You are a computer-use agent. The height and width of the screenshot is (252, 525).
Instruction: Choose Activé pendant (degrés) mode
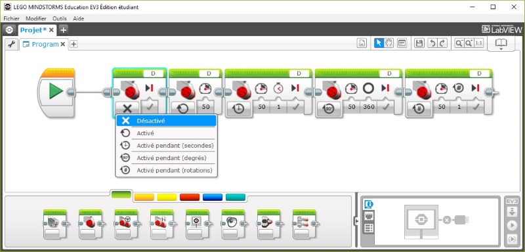point(166,157)
